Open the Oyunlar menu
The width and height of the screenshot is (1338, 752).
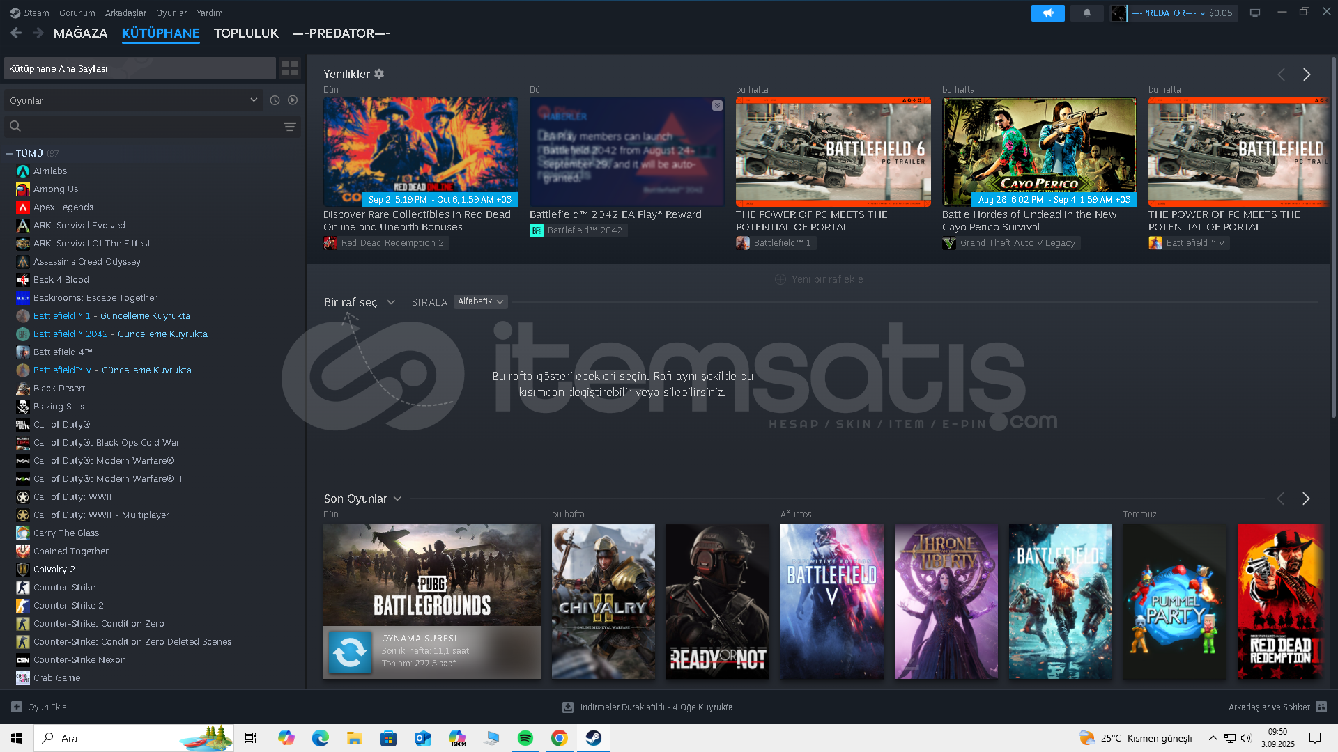(x=171, y=13)
